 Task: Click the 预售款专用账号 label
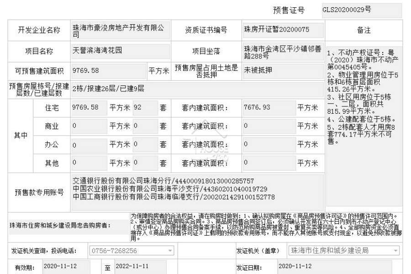coord(39,192)
